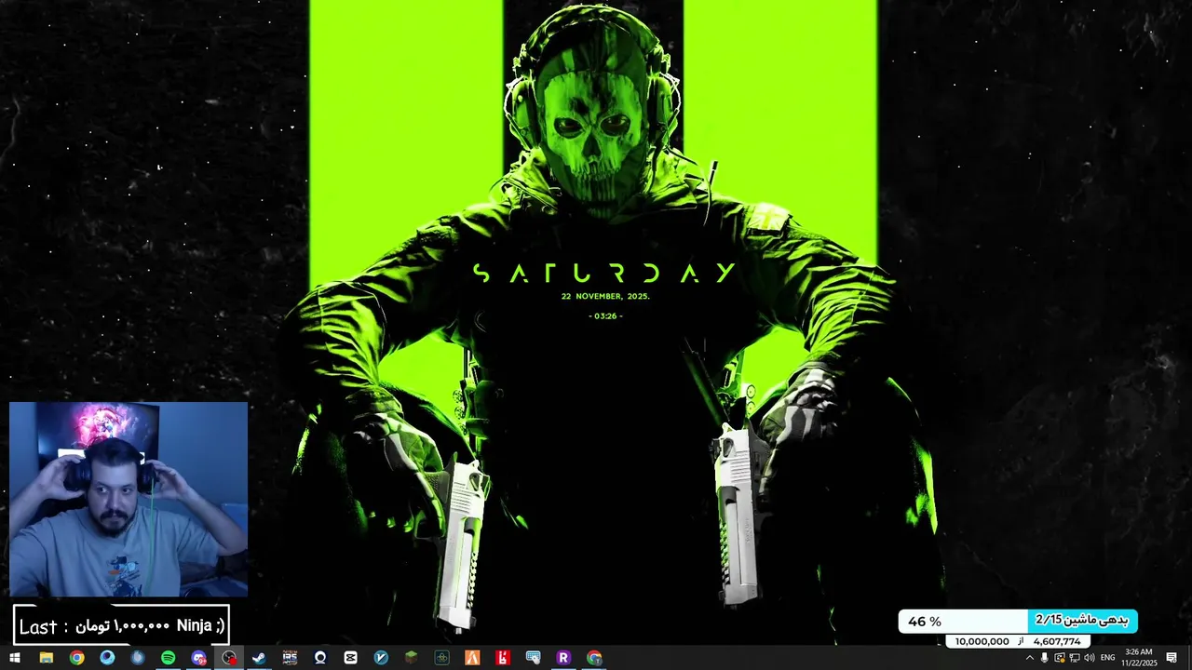Open the 135 app icon in taskbar

(290, 658)
